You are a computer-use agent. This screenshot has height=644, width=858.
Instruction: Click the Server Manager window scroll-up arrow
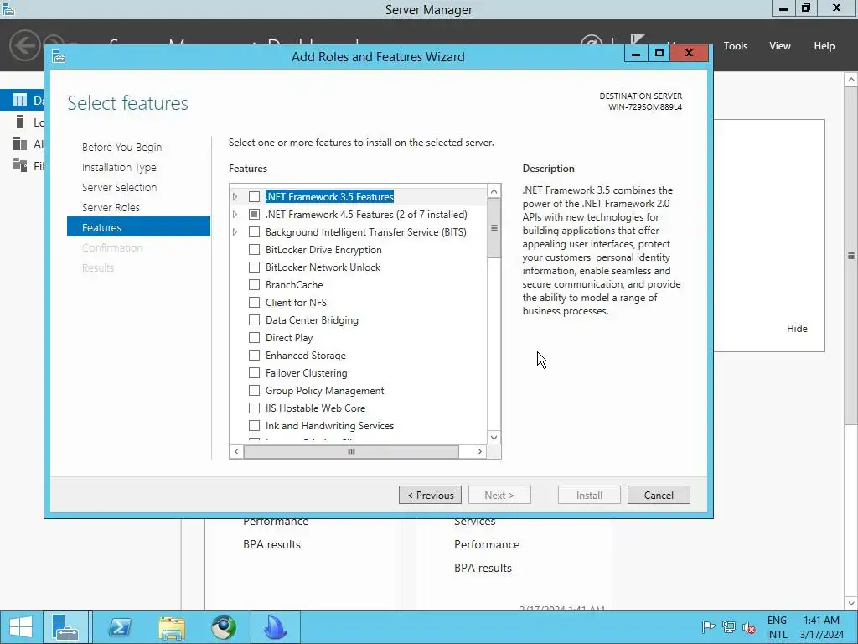(x=851, y=80)
